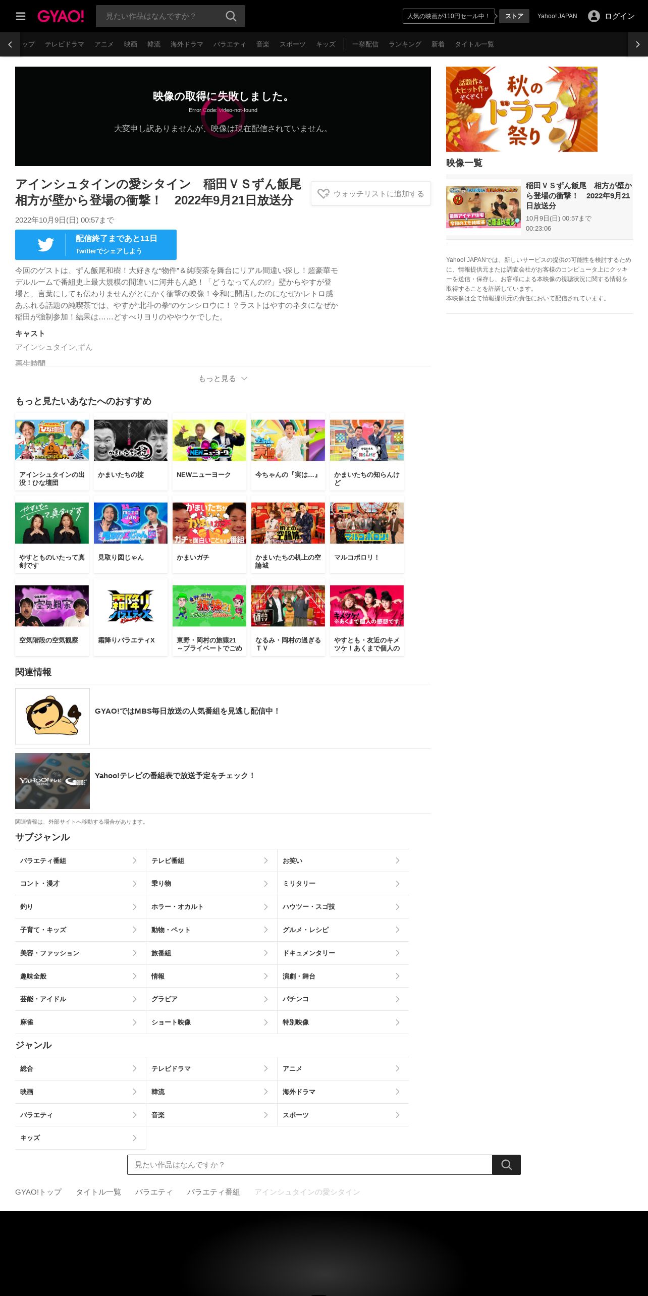Add video to watchlist button
648x1296 pixels.
(x=371, y=193)
